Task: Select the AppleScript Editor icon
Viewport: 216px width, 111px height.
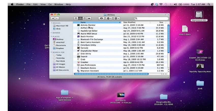Action: pos(78,31)
